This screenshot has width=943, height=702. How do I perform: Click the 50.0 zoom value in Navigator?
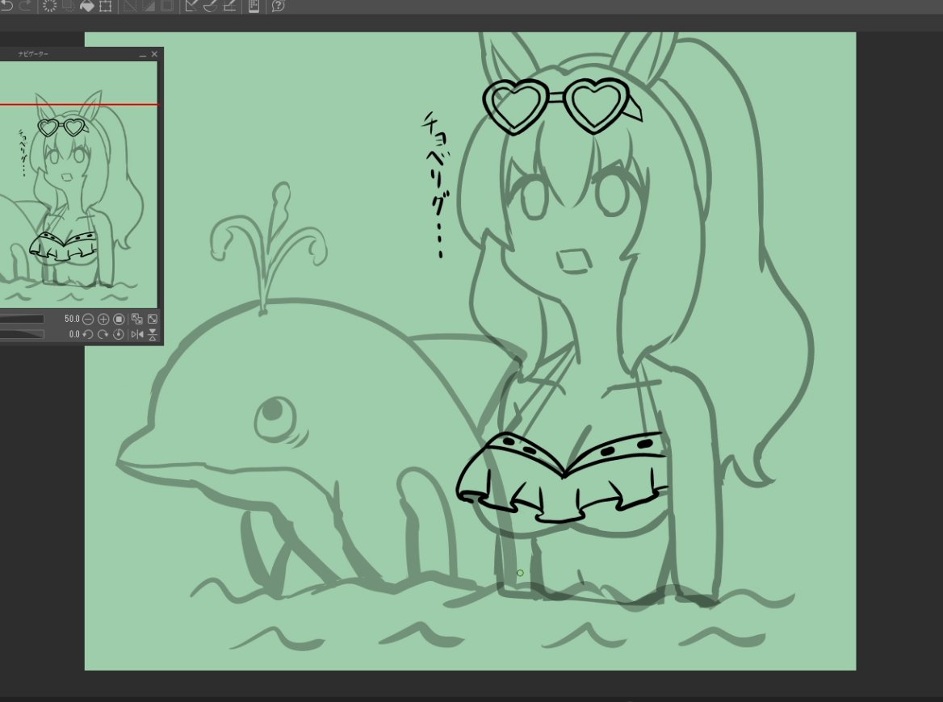pyautogui.click(x=72, y=319)
